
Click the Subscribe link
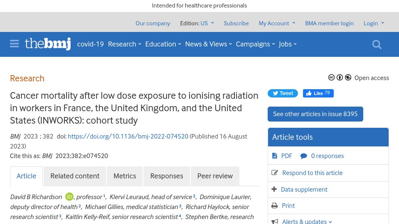[236, 23]
